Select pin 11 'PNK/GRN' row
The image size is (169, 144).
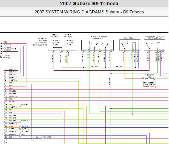(11, 96)
